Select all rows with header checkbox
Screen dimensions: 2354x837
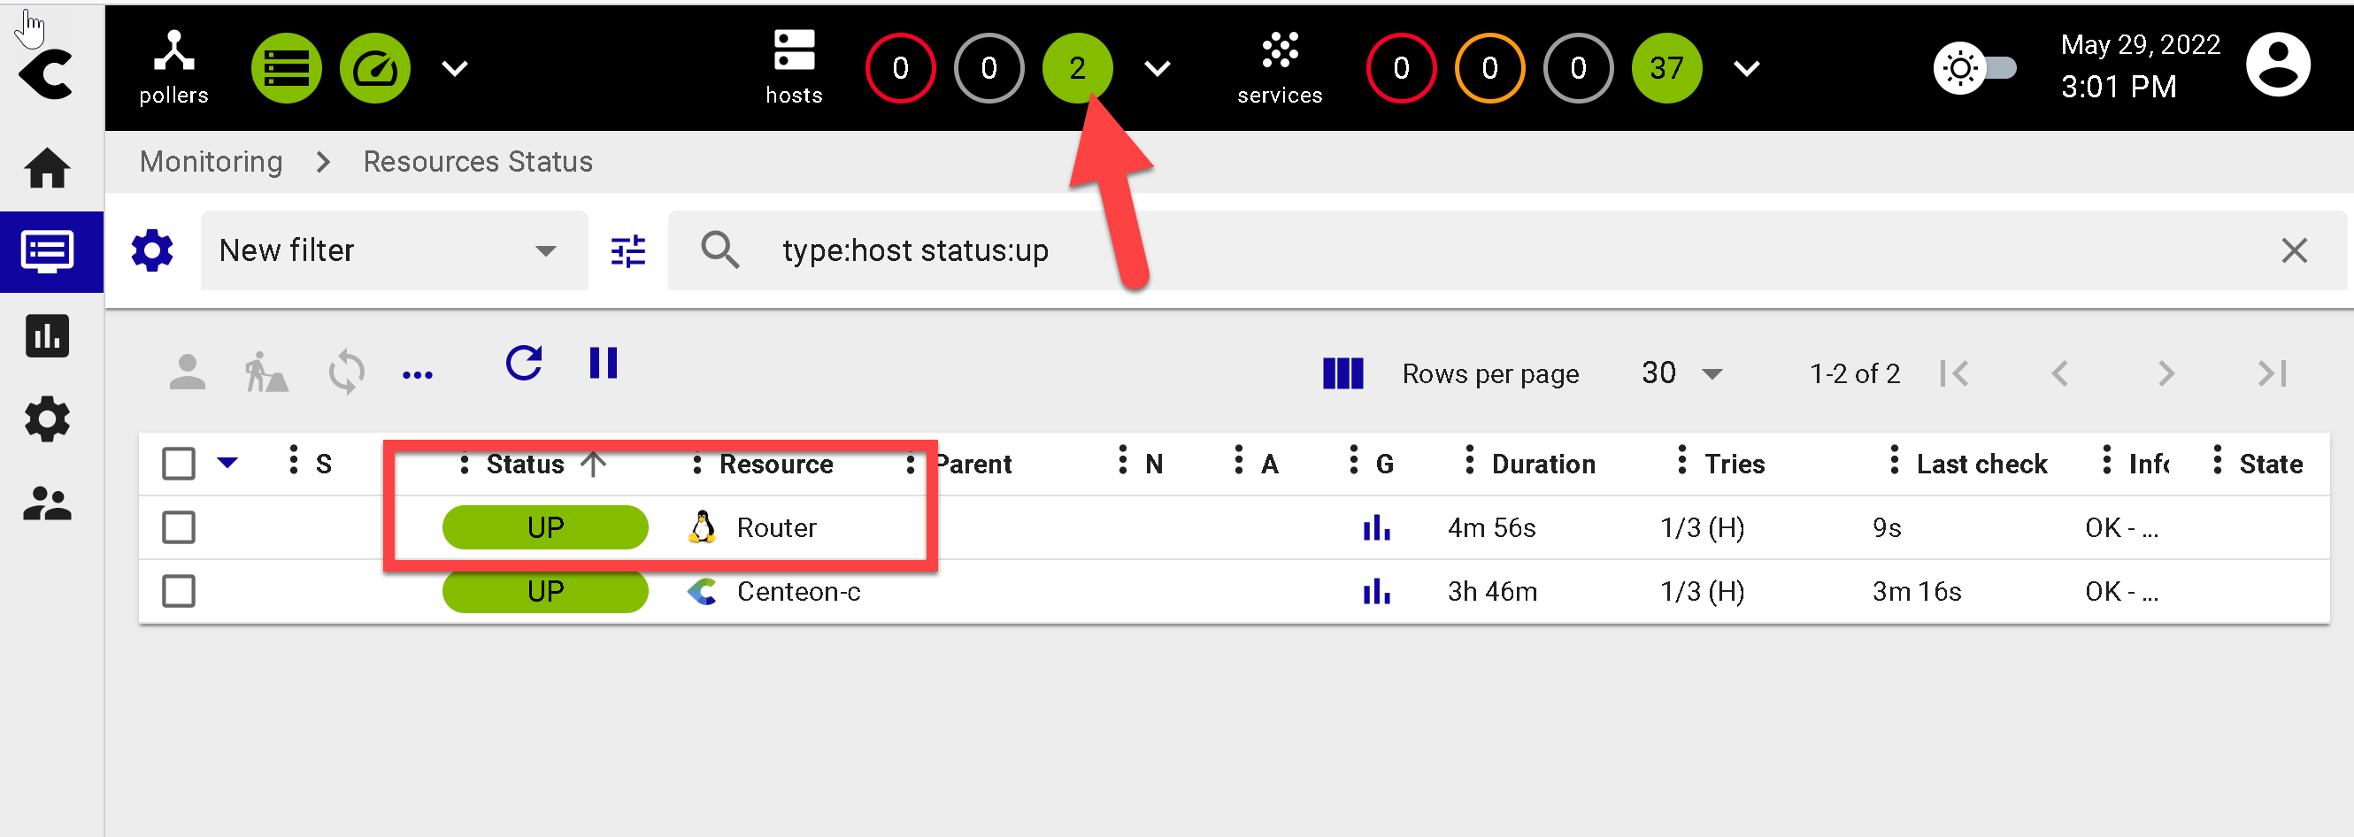click(x=178, y=464)
